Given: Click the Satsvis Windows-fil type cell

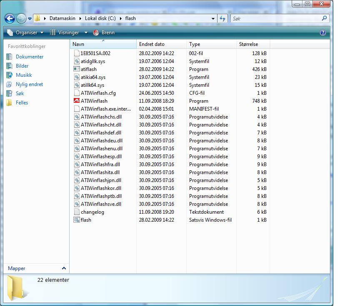Looking at the screenshot, I should tap(210, 220).
